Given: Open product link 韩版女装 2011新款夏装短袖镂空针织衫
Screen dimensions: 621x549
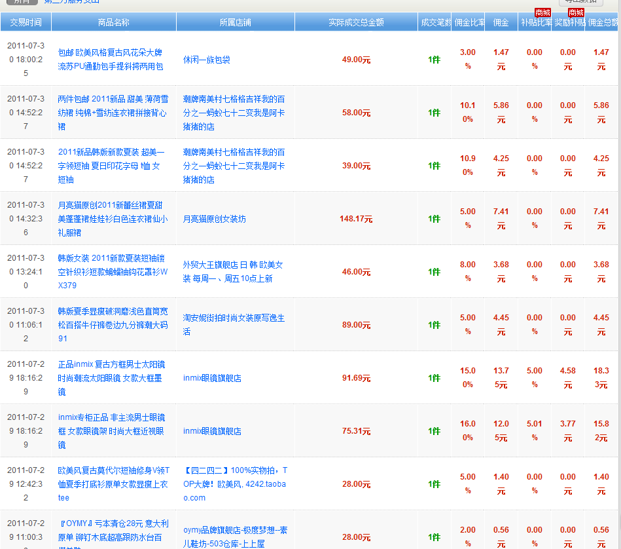Looking at the screenshot, I should 113,272.
